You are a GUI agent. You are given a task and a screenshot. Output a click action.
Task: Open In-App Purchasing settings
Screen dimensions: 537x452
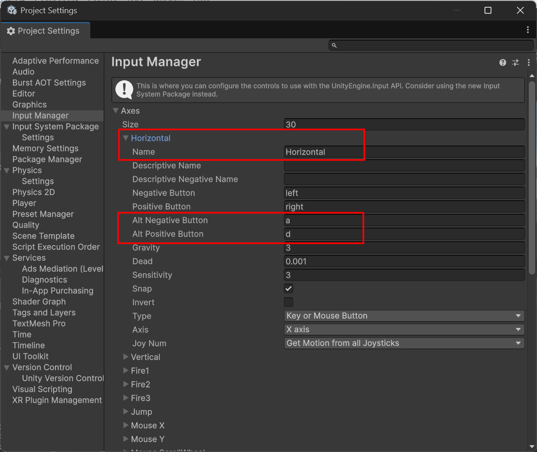click(x=57, y=291)
